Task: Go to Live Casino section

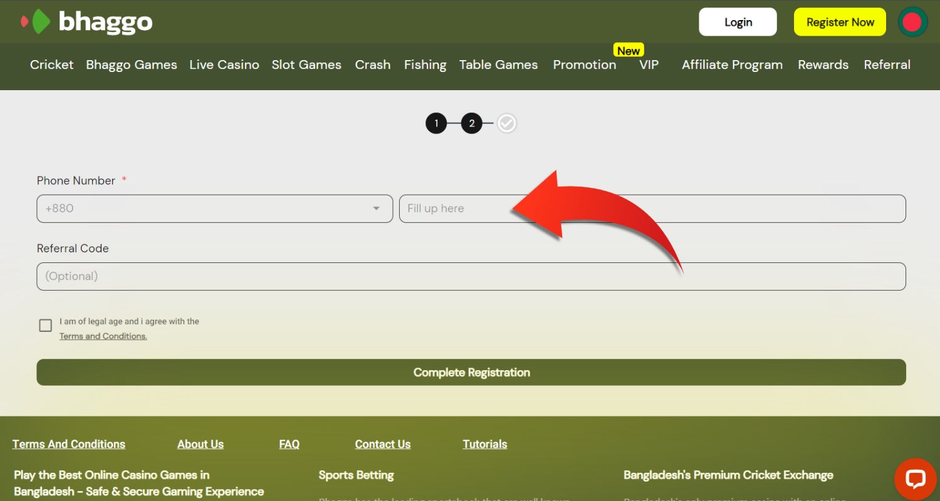Action: point(224,65)
